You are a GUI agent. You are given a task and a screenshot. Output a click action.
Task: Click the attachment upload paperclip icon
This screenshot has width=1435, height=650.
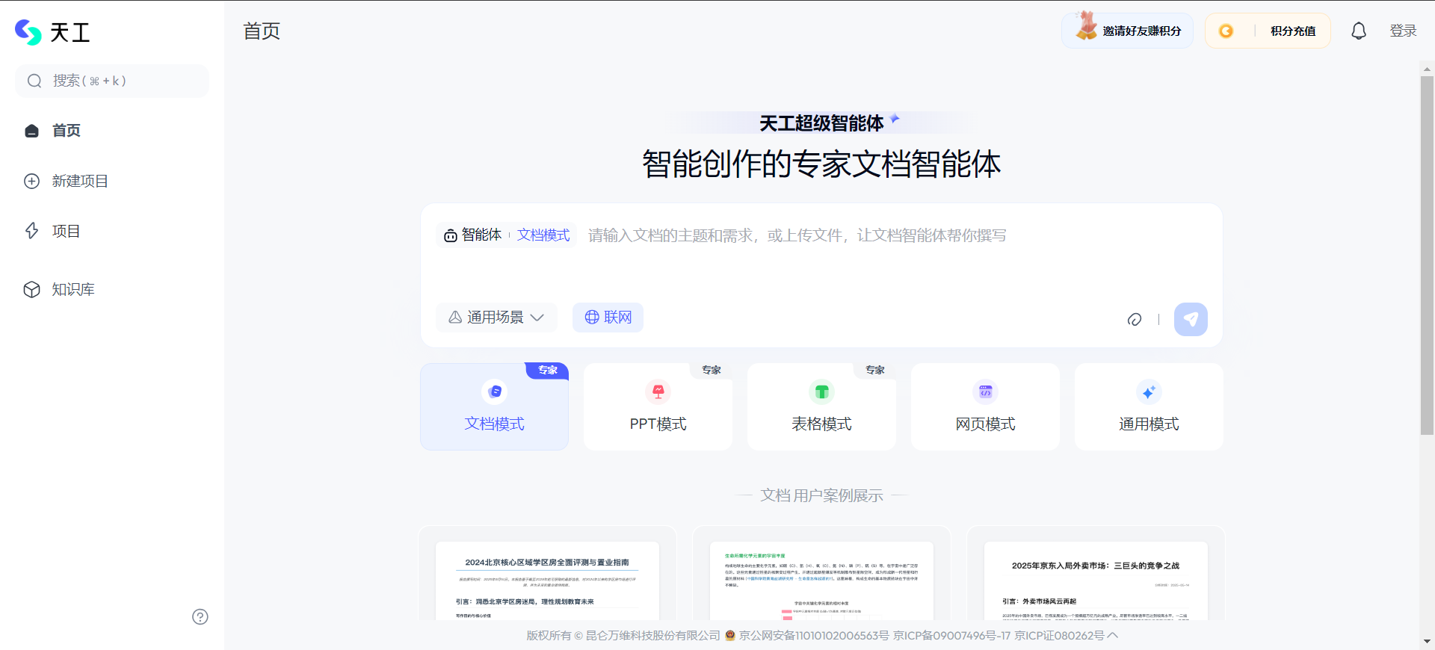(x=1134, y=320)
